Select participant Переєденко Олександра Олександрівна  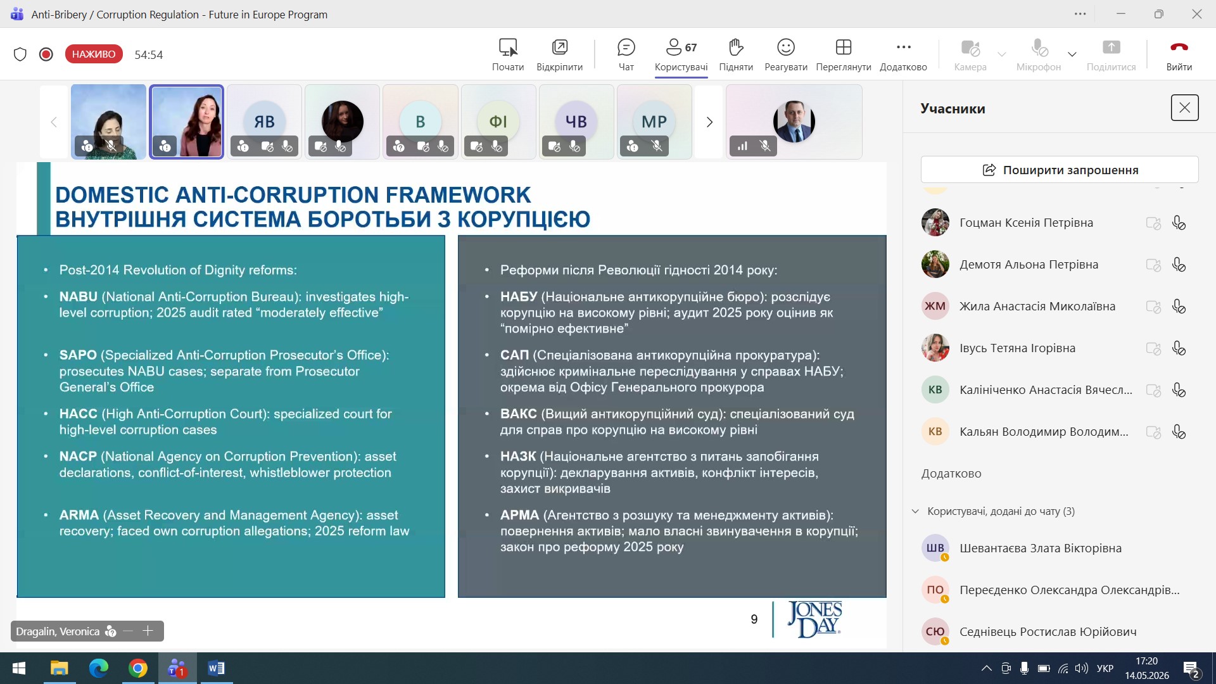(x=1060, y=590)
